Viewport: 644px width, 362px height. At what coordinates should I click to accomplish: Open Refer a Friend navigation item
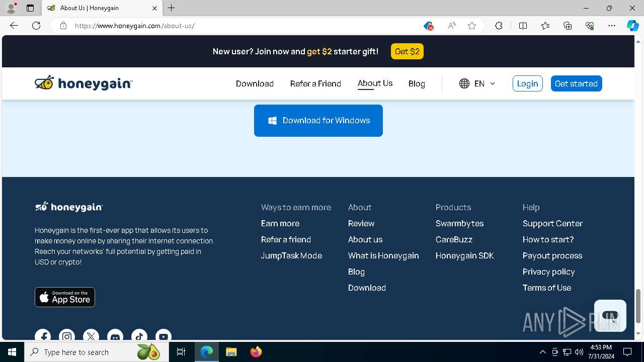pos(315,83)
